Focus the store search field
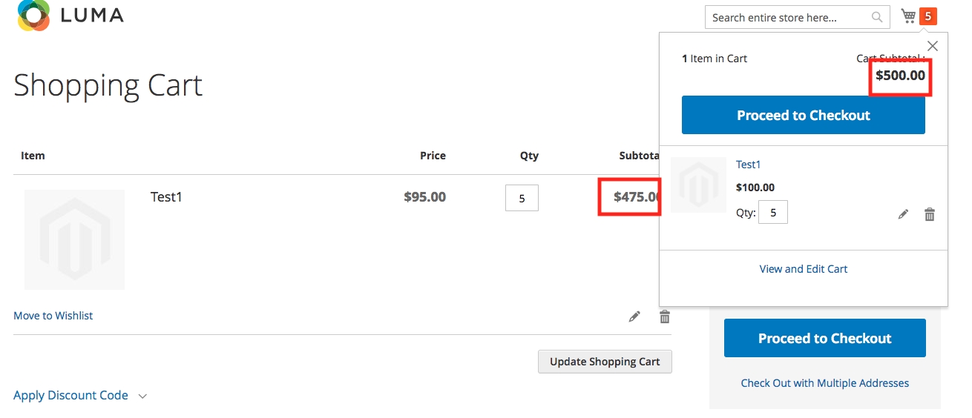 coord(787,17)
